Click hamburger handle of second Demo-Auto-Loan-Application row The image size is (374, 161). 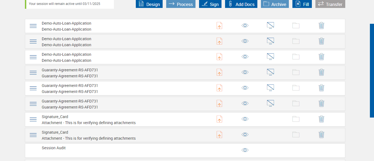coord(33,42)
